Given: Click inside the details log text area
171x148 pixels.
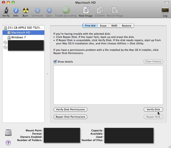Looking at the screenshot, I should tap(108, 85).
